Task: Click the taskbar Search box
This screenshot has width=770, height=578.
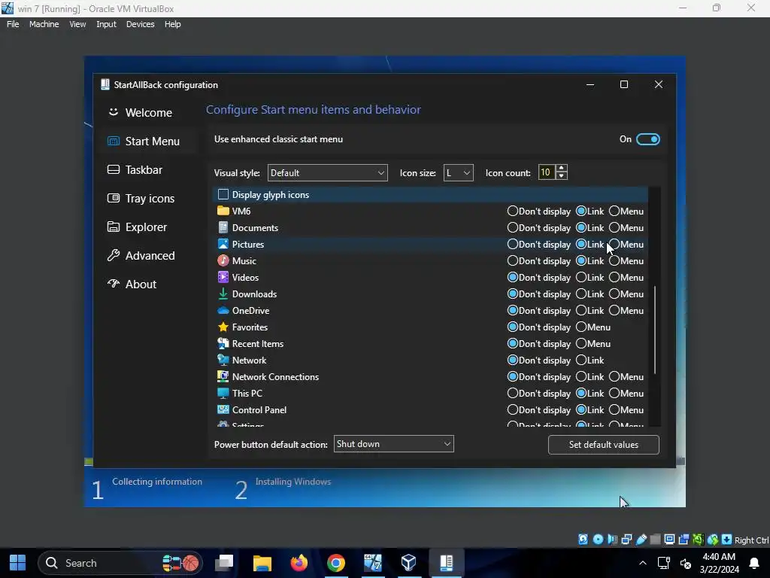Action: coord(120,563)
